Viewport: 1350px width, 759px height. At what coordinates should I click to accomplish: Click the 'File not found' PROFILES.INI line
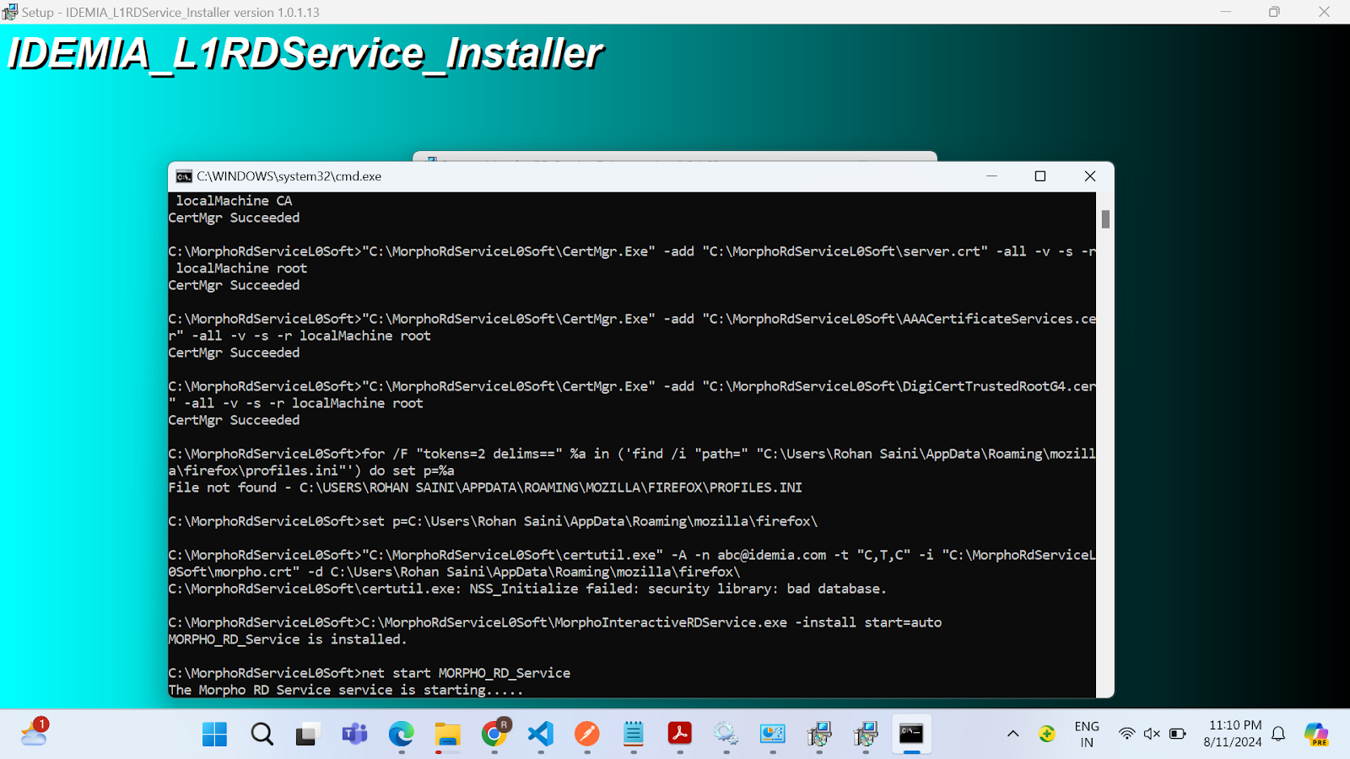pyautogui.click(x=485, y=487)
